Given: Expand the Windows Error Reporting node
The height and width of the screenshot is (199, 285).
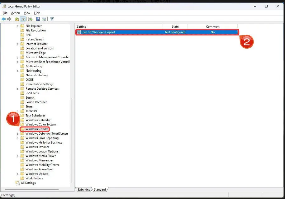Looking at the screenshot, I should point(17,138).
